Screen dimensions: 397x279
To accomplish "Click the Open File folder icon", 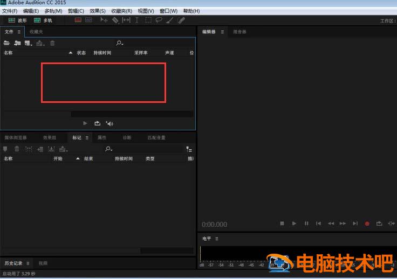I will pos(6,43).
